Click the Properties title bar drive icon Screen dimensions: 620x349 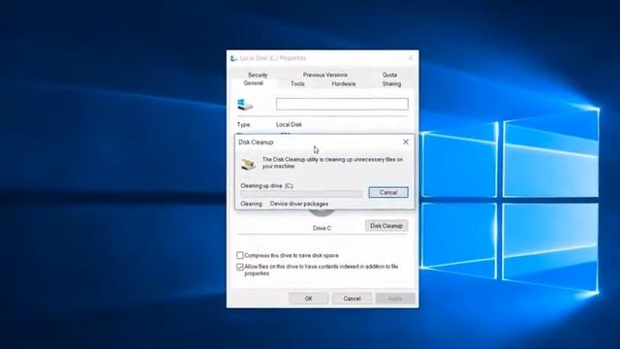[233, 58]
